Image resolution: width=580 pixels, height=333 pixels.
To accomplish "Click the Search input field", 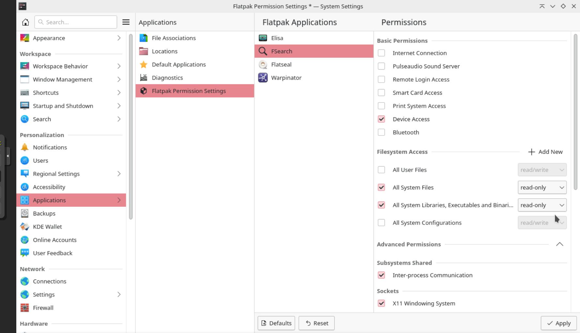I will 76,22.
